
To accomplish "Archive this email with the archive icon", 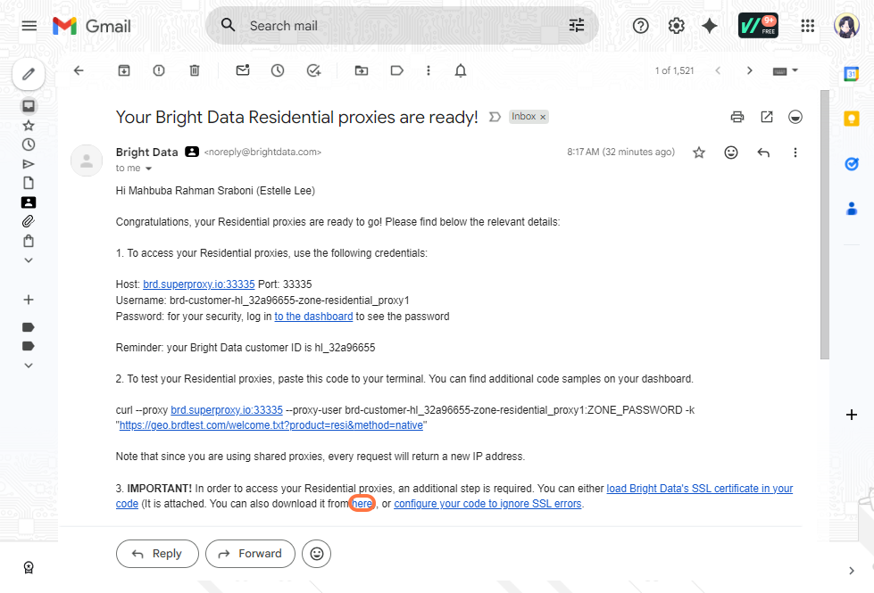I will (x=124, y=70).
